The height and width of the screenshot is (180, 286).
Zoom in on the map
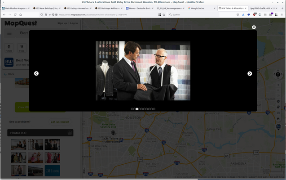tap(278, 85)
